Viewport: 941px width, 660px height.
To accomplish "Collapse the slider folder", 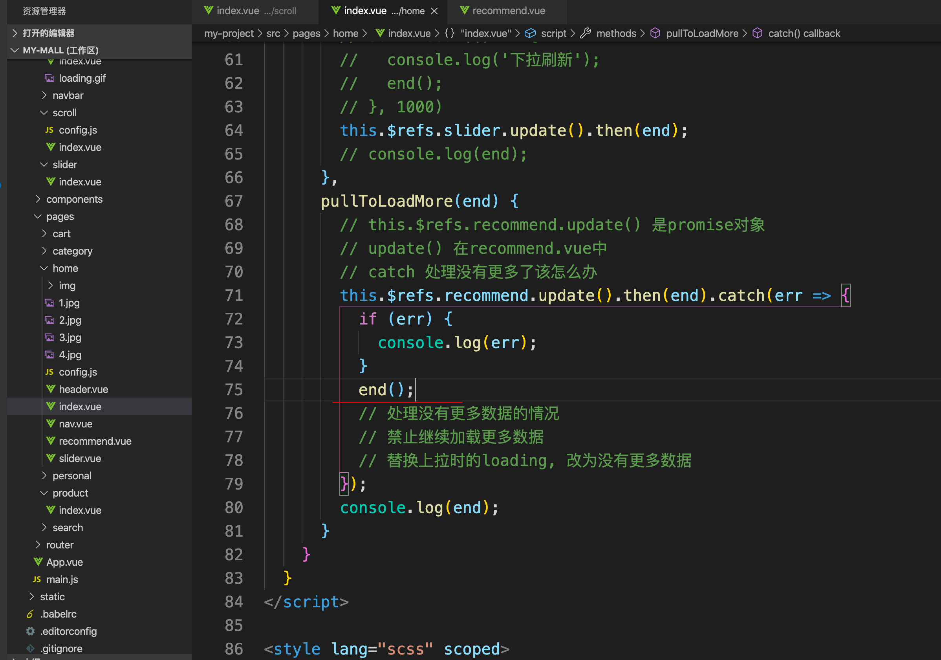I will [44, 164].
